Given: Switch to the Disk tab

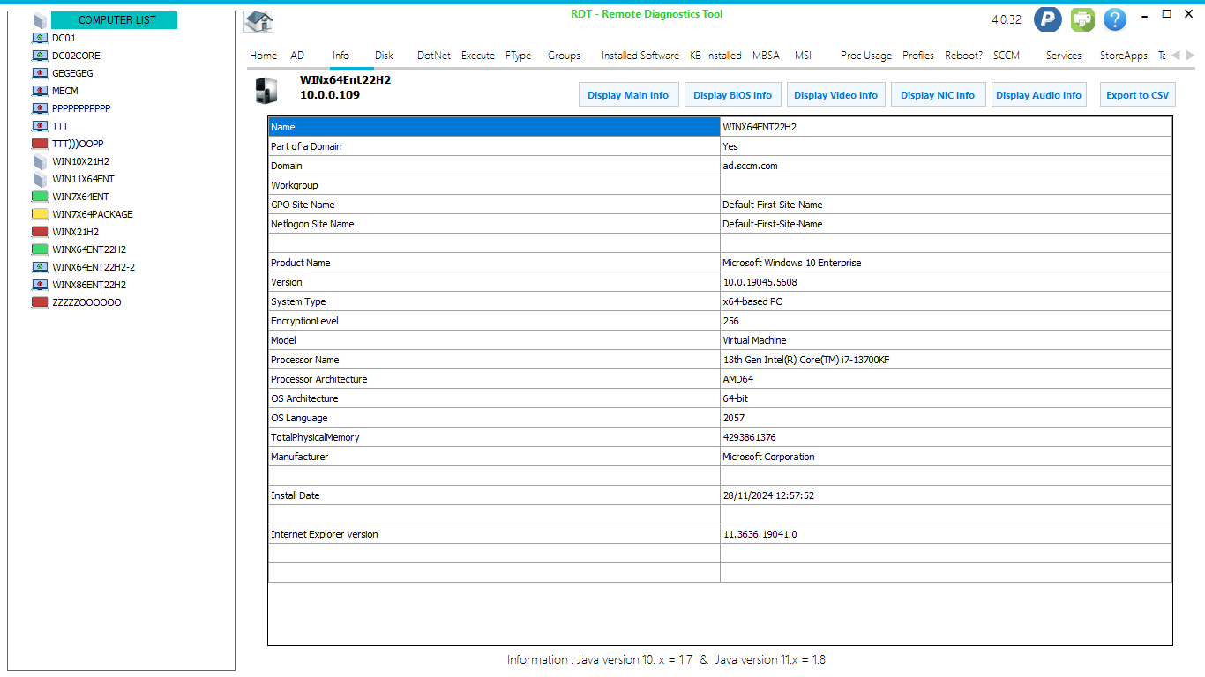Looking at the screenshot, I should point(384,56).
